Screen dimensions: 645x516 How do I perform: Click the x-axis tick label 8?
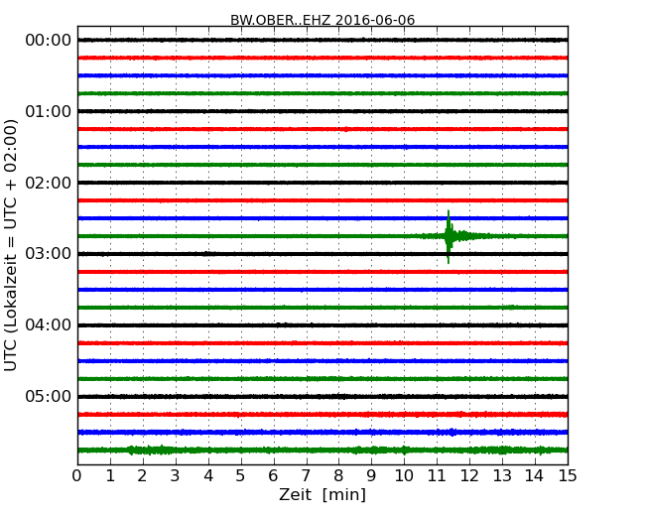pos(339,475)
